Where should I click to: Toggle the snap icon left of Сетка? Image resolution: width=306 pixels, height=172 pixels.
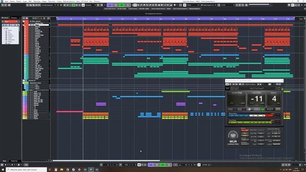(185, 5)
